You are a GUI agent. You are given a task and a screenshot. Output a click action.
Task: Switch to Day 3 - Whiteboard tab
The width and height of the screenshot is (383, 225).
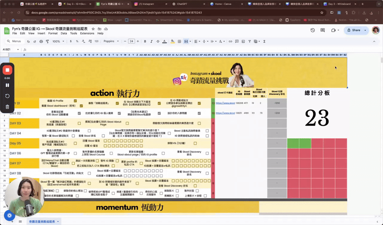click(x=339, y=4)
